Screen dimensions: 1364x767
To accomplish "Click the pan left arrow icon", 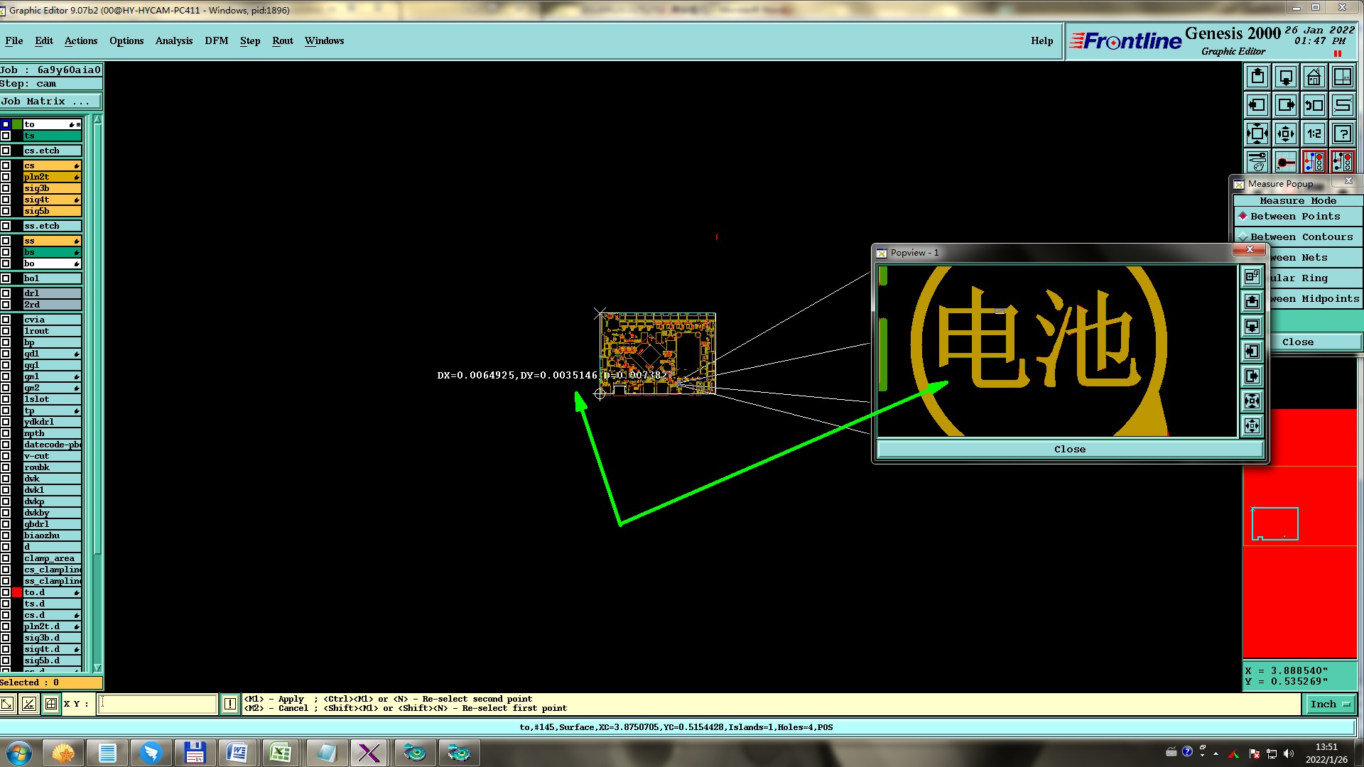I will click(x=1257, y=105).
